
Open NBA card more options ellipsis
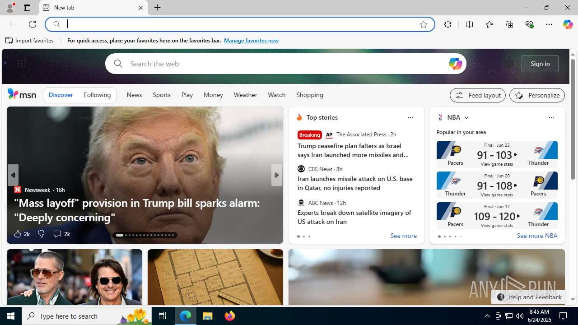point(551,117)
